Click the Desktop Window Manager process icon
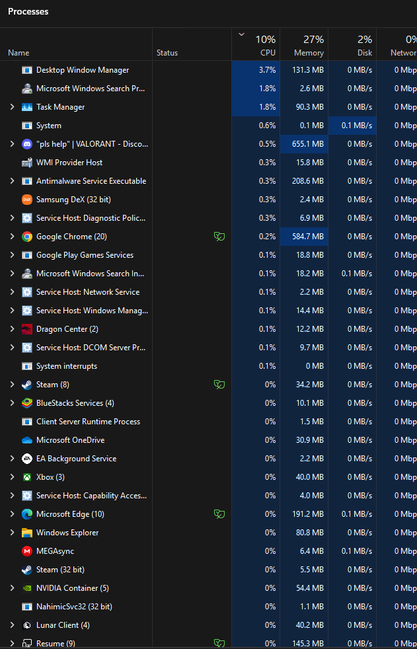417x649 pixels. (27, 70)
